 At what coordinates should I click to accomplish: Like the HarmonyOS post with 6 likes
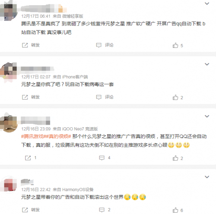(178, 210)
